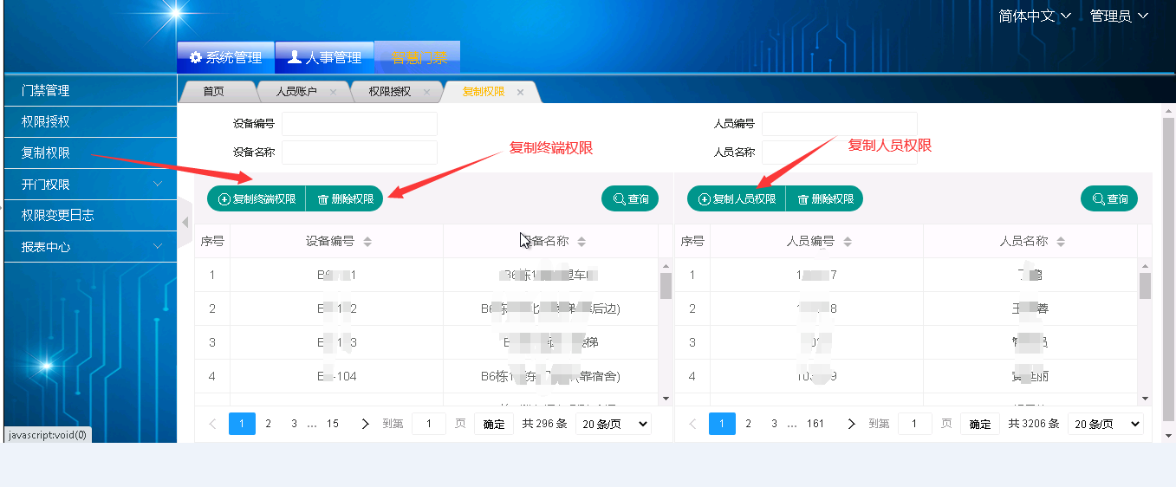Open the 系统管理 module tab
Image resolution: width=1176 pixels, height=487 pixels.
225,57
